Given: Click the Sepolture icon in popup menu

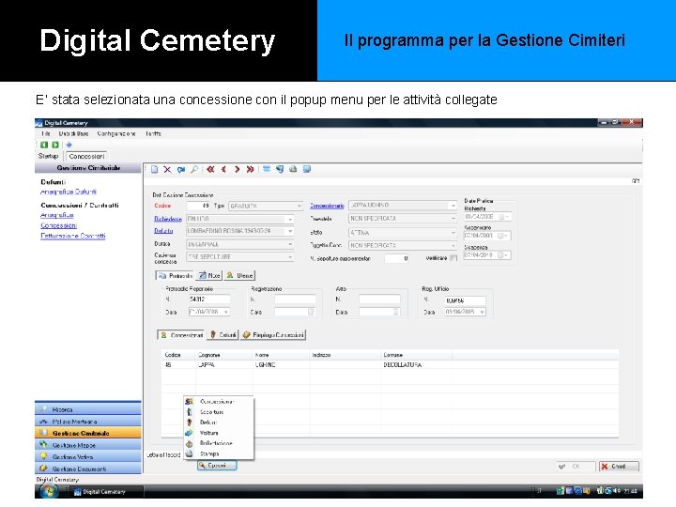Looking at the screenshot, I should (x=189, y=412).
